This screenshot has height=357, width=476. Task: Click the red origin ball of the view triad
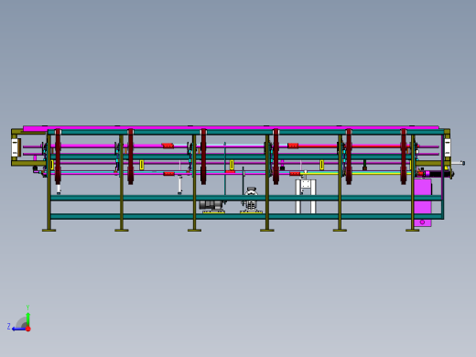[x=28, y=329]
